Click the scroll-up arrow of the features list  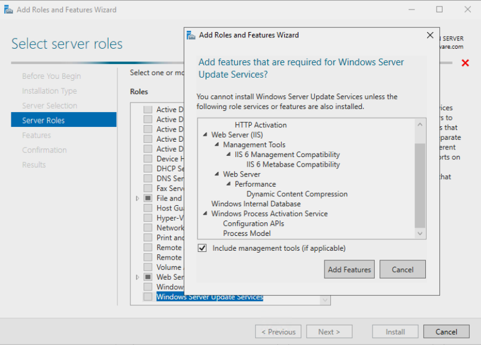420,124
